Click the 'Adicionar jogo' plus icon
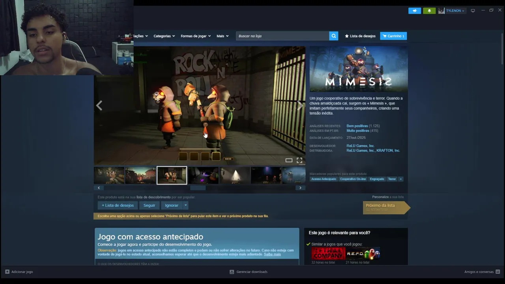Viewport: 505px width, 284px height. click(x=7, y=272)
